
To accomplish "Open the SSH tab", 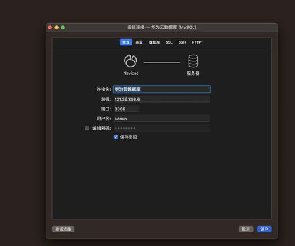I will pyautogui.click(x=182, y=42).
